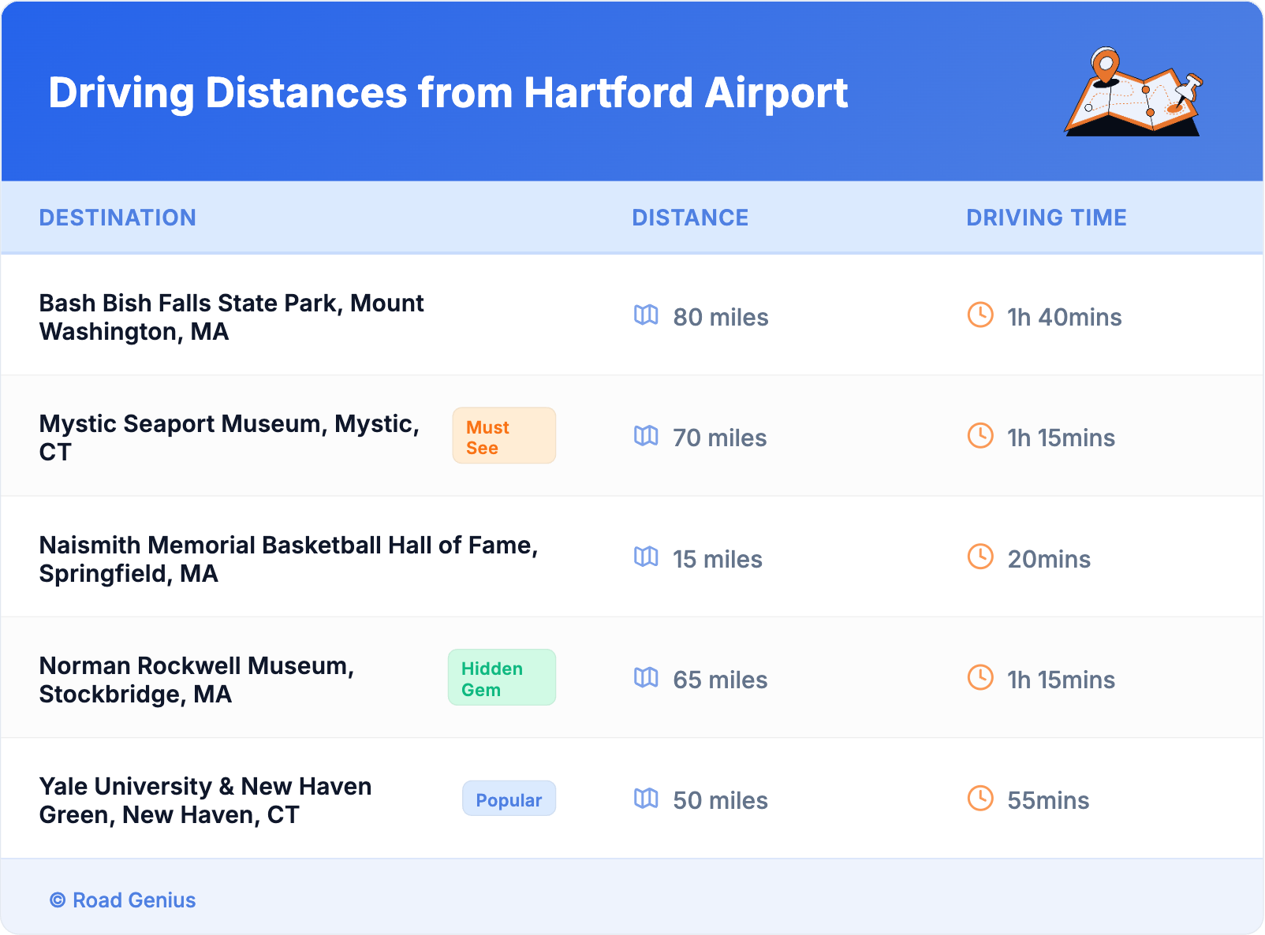Click map icon beside 80 miles
The width and height of the screenshot is (1265, 935).
646,315
